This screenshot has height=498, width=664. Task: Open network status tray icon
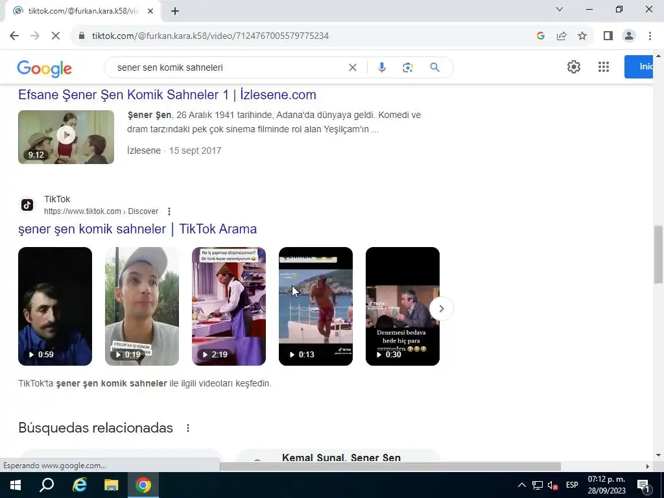(x=538, y=485)
